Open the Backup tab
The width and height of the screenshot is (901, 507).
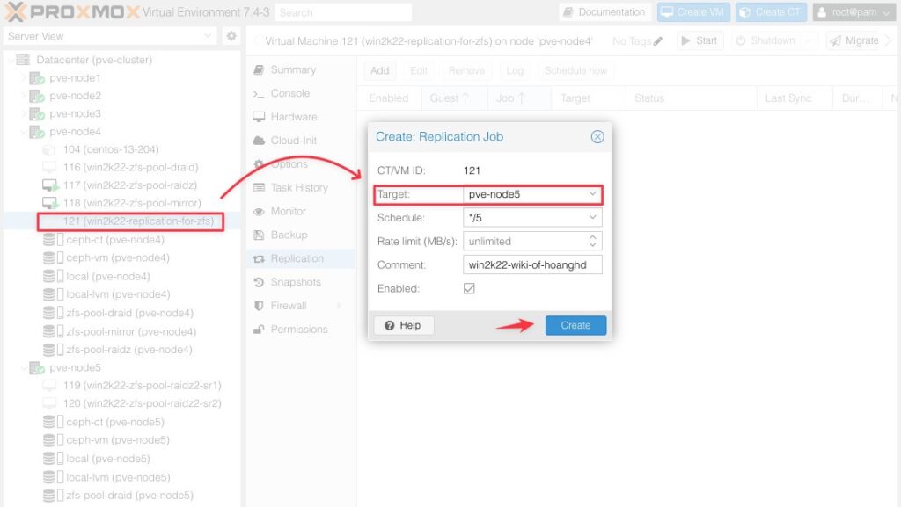click(301, 235)
